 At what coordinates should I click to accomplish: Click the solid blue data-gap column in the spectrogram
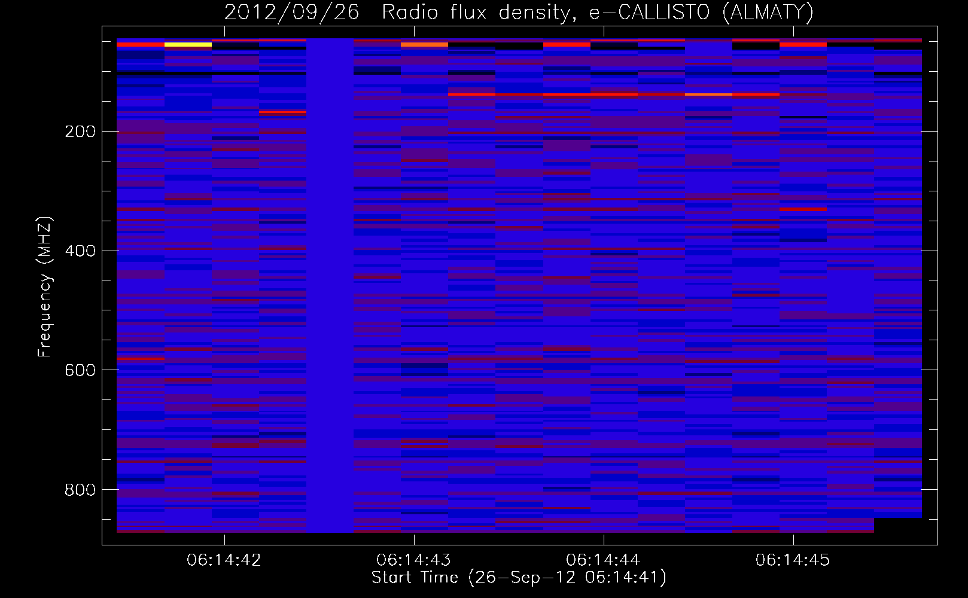point(330,285)
